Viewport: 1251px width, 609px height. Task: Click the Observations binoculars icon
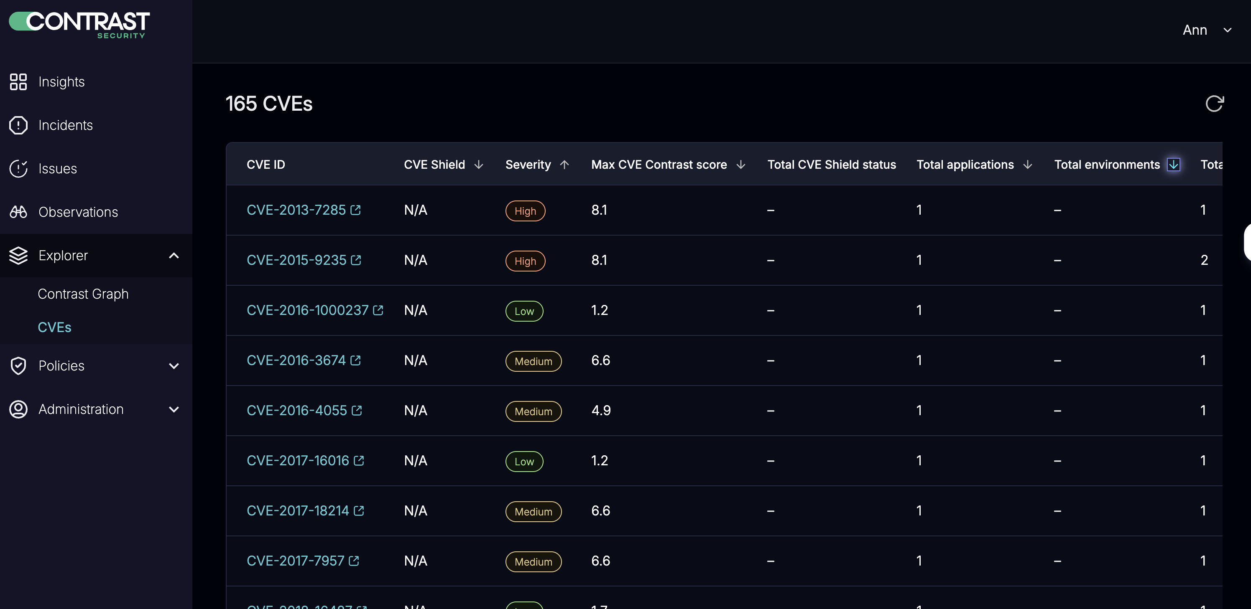[18, 212]
